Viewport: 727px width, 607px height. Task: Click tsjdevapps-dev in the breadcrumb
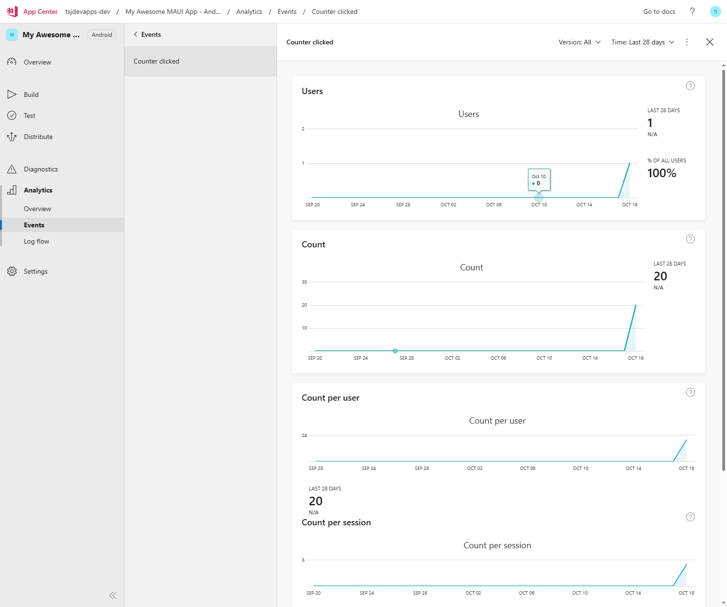tap(88, 11)
